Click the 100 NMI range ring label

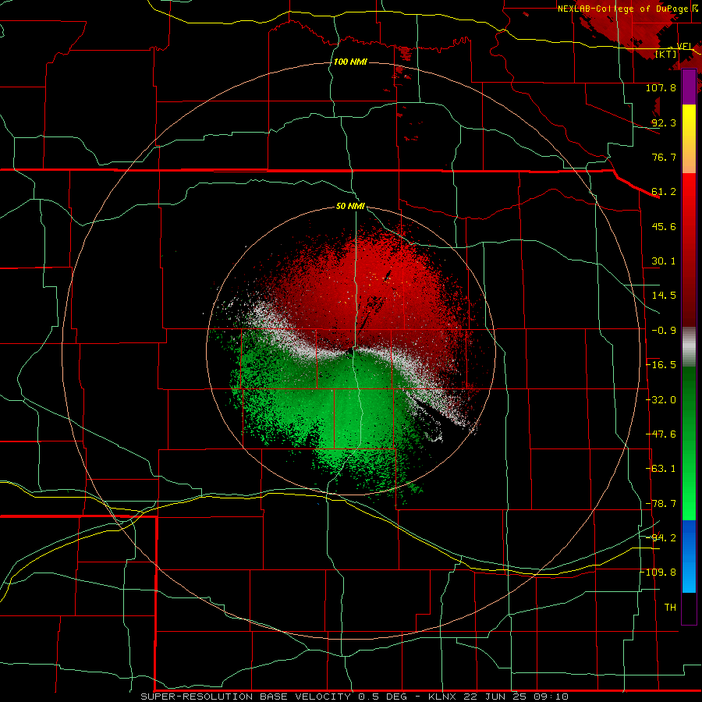(x=350, y=62)
